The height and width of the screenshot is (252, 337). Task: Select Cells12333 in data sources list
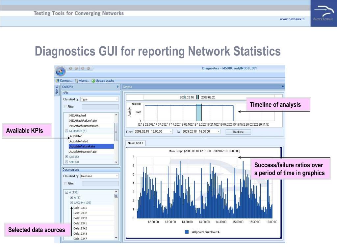coord(80,218)
